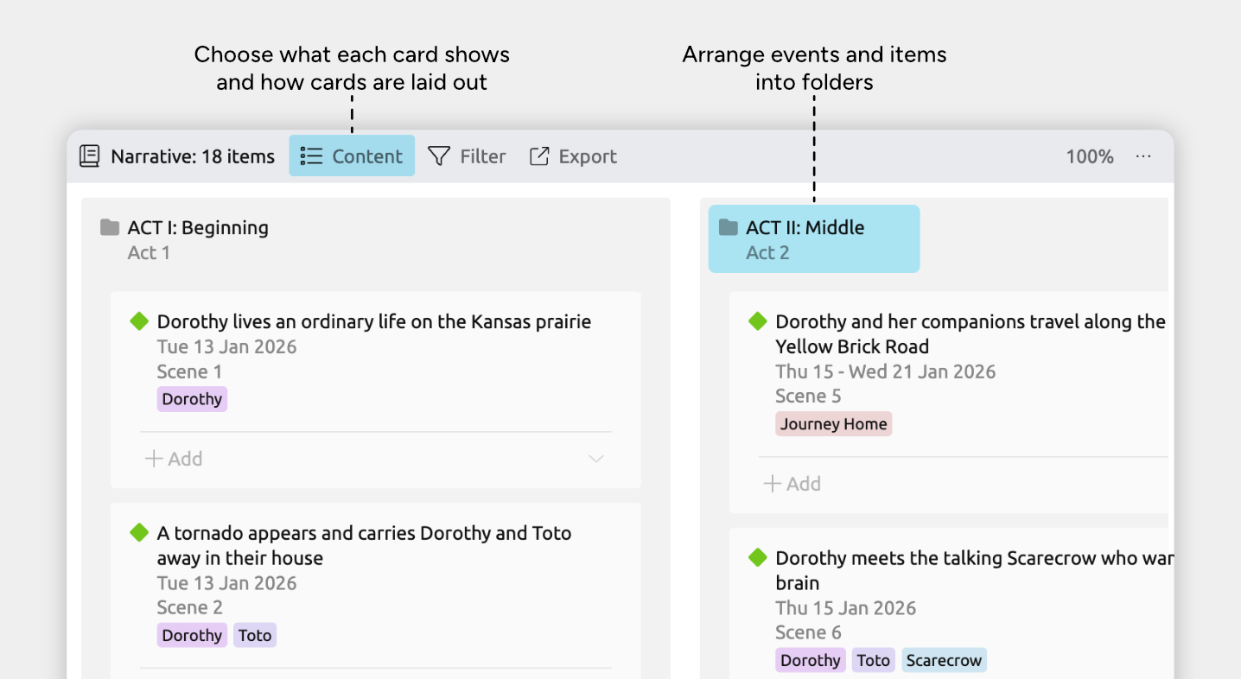Click the 'Scene 6' label
Screen dimensions: 1241x679
(808, 632)
